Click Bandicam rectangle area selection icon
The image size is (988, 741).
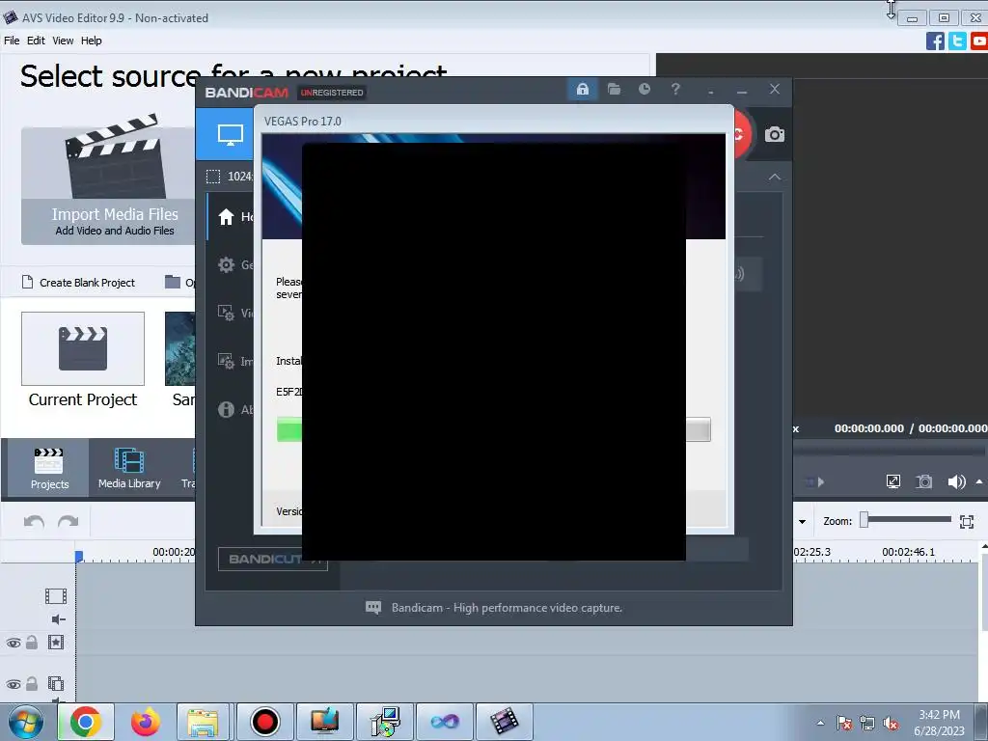pyautogui.click(x=213, y=177)
